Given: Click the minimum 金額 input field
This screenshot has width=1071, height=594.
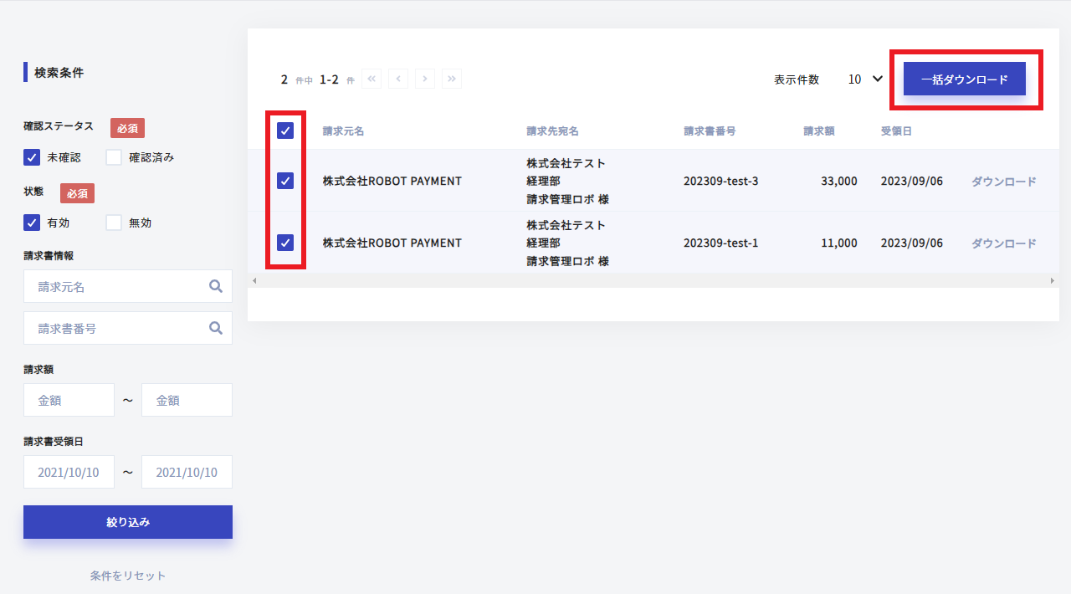Looking at the screenshot, I should point(69,401).
